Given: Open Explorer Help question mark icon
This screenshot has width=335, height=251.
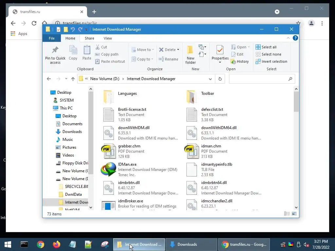Looking at the screenshot, I should pos(295,38).
